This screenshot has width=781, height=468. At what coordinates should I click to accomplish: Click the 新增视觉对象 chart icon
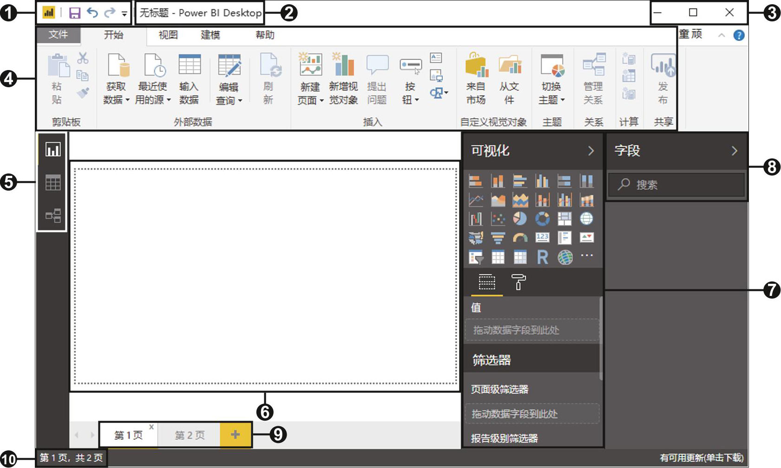[x=343, y=64]
